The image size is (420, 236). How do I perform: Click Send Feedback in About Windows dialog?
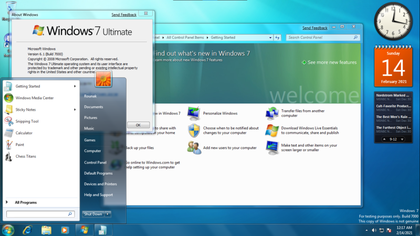(x=124, y=15)
